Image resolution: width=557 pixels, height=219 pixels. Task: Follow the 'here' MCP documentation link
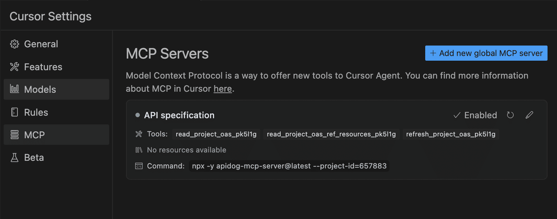(x=222, y=88)
